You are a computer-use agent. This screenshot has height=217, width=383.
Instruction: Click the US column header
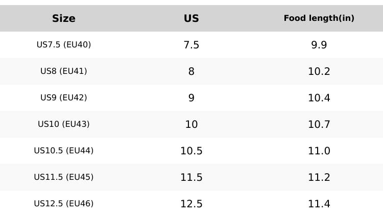[192, 18]
